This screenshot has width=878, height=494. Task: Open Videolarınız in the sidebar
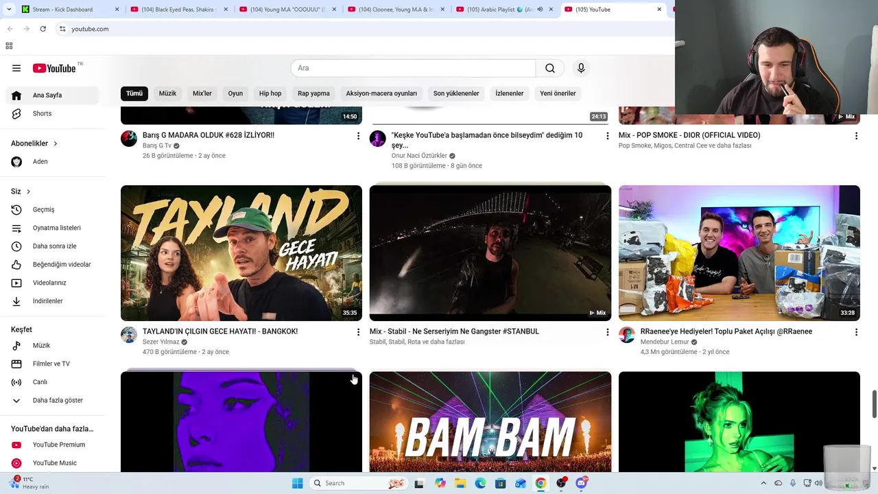click(x=52, y=283)
